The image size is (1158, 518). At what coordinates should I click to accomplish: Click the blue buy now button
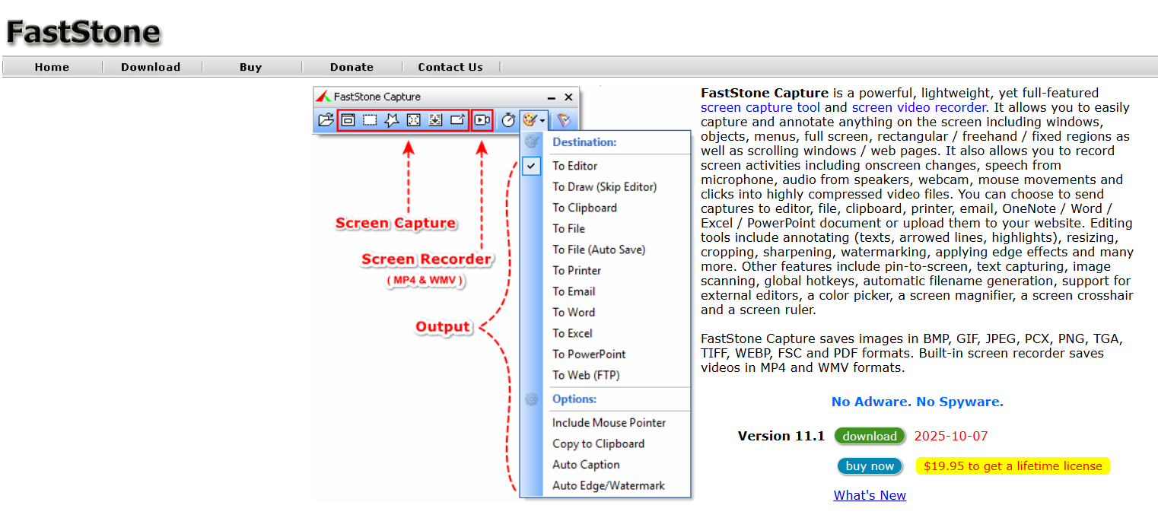click(870, 466)
